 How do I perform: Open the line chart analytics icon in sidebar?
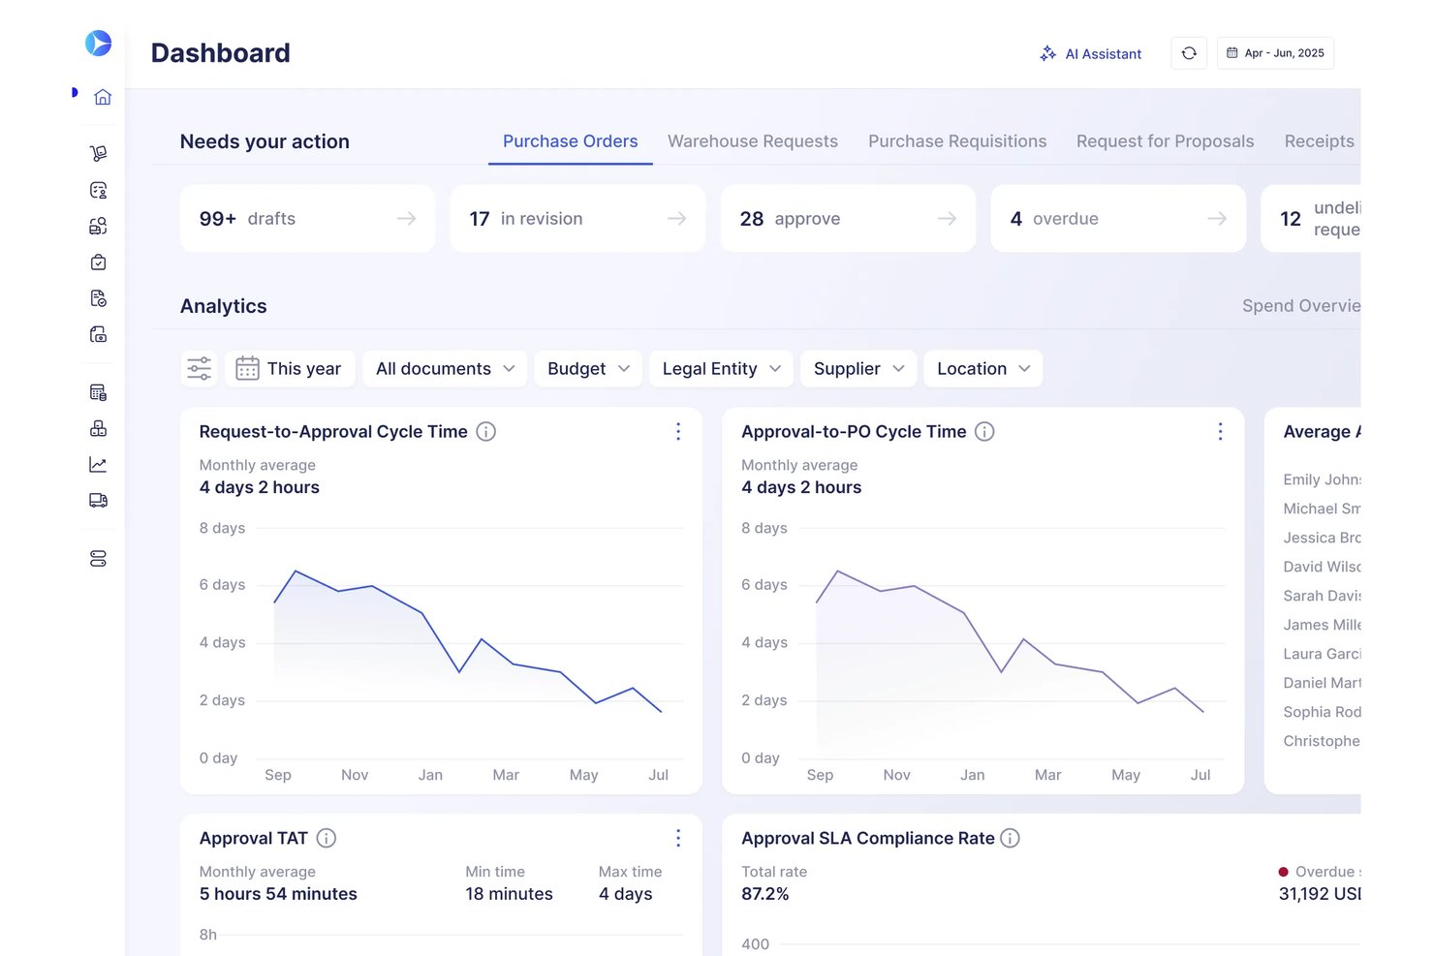(x=98, y=465)
